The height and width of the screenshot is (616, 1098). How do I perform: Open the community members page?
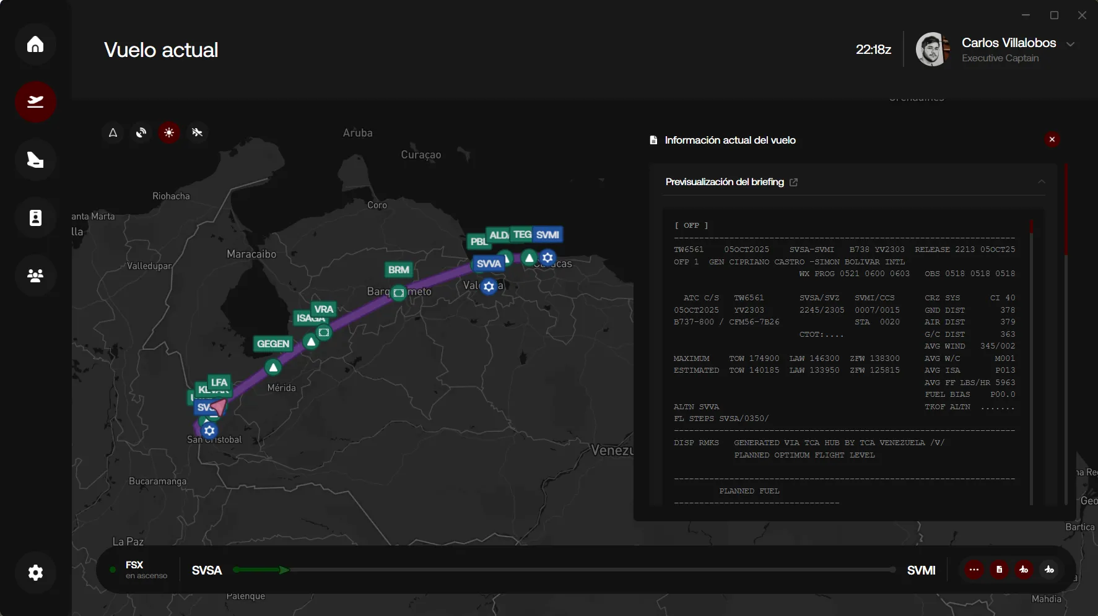(35, 275)
